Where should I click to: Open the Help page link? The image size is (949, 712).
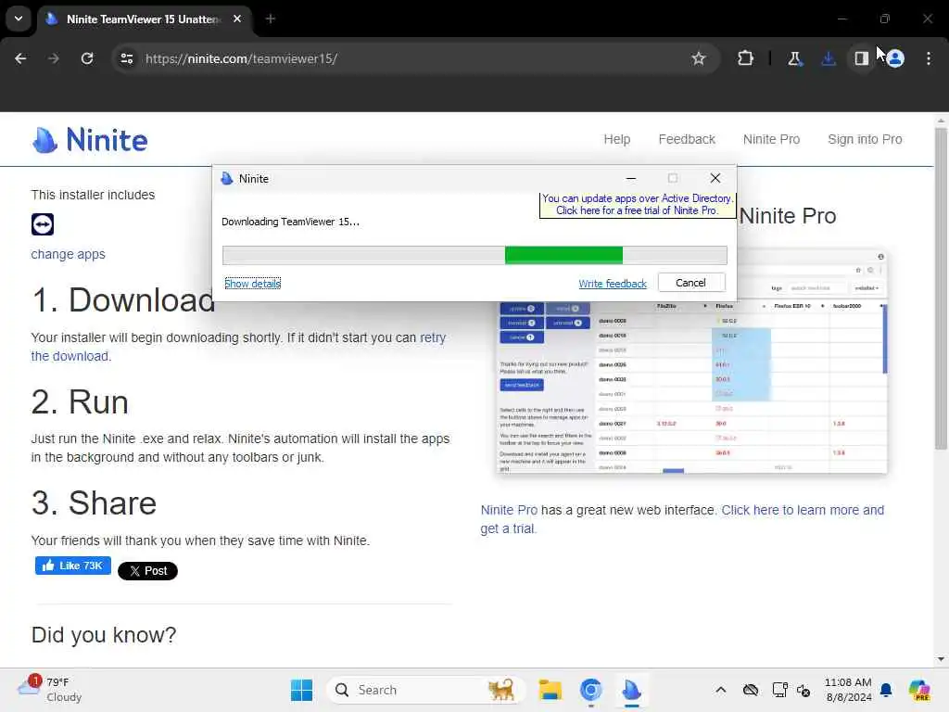[x=616, y=139]
